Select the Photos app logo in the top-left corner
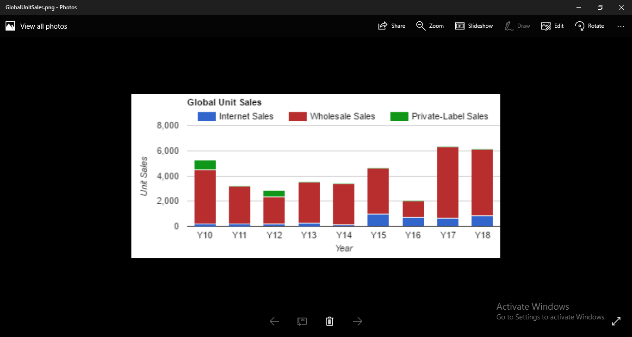The image size is (632, 337). coord(10,25)
